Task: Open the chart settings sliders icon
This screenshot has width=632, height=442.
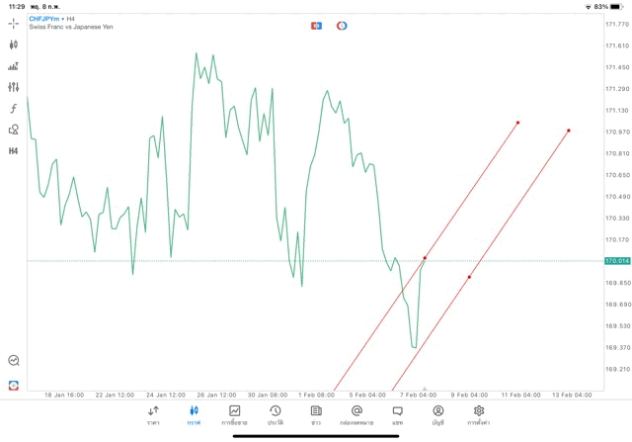Action: (14, 88)
